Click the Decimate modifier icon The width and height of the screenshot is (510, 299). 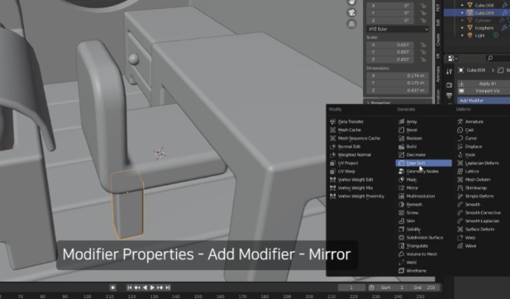click(x=402, y=154)
